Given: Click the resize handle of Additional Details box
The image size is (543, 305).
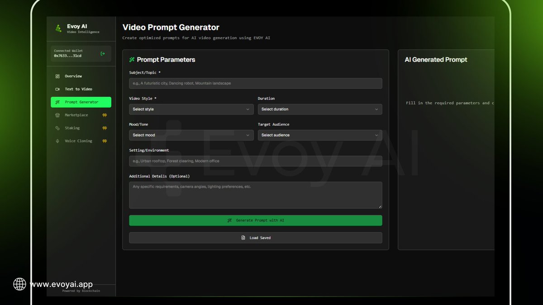Looking at the screenshot, I should tap(380, 206).
